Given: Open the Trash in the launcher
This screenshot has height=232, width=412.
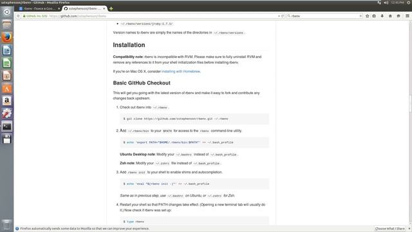Looking at the screenshot, I should point(7,225).
